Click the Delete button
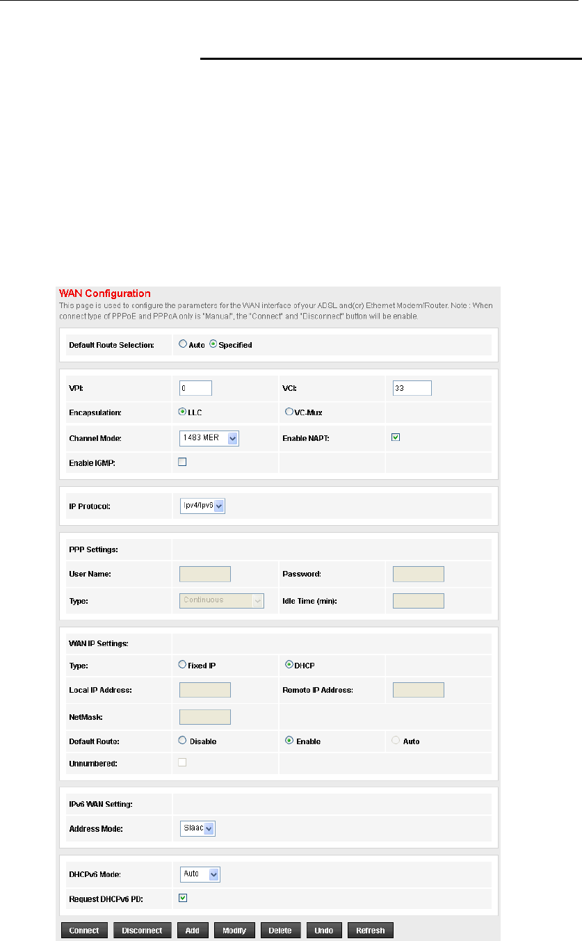This screenshot has height=941, width=582. coord(281,931)
